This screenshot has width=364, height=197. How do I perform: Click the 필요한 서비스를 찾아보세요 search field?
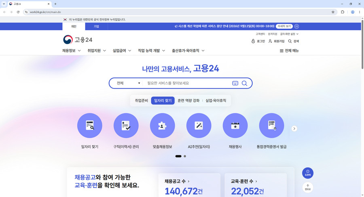pos(188,83)
